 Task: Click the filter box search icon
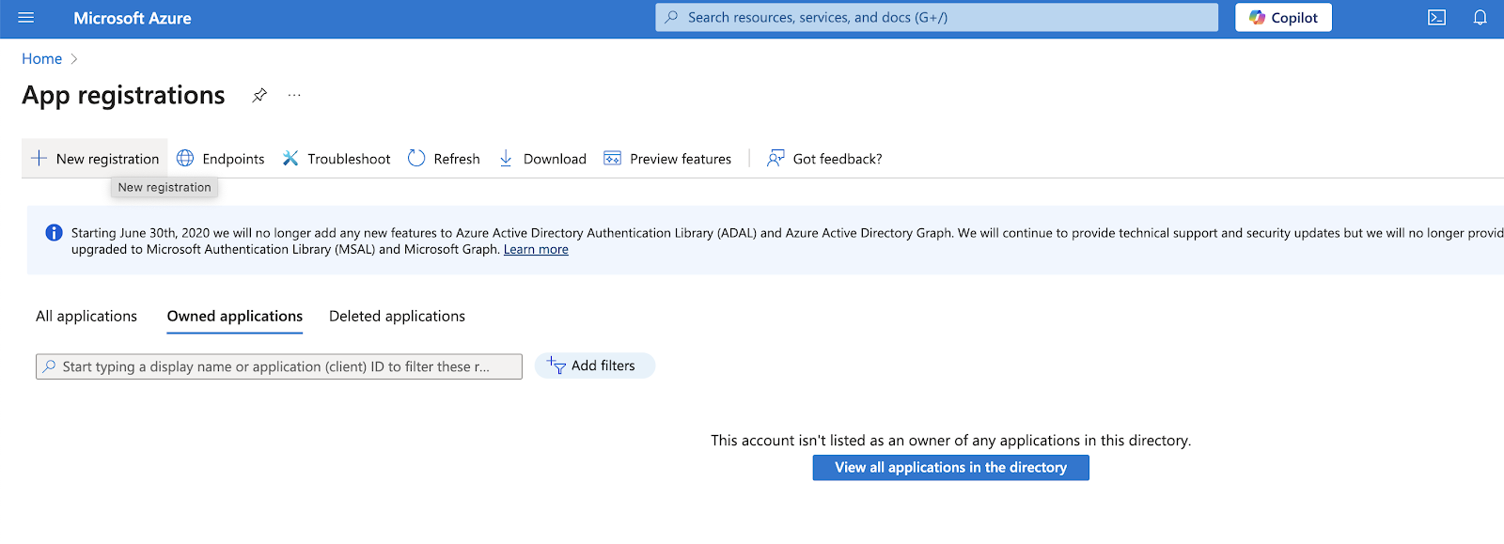[x=49, y=366]
